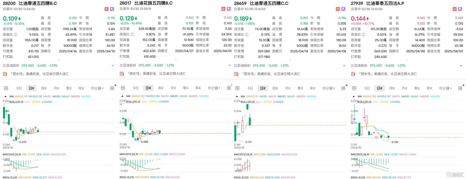This screenshot has height=179, width=466.
Task: Open 街貨比 info icon on 28200 panel
Action: (15, 35)
